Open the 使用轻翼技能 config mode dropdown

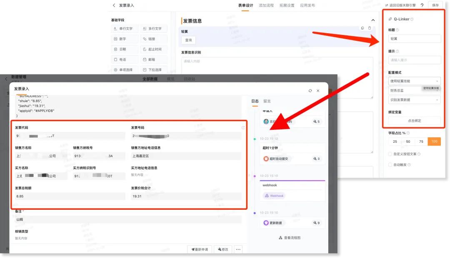[415, 81]
